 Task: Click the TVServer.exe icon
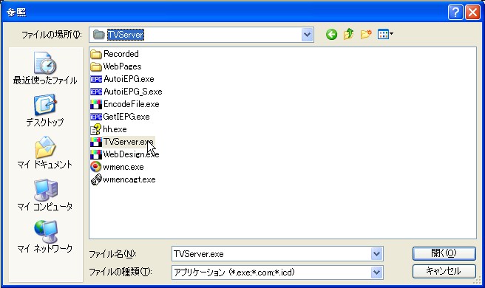pyautogui.click(x=96, y=142)
